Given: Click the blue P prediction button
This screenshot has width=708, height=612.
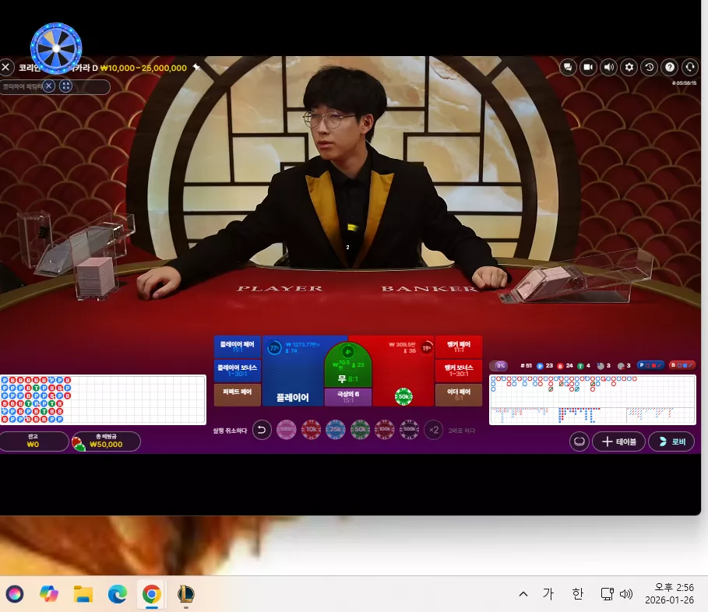Looking at the screenshot, I should click(x=650, y=365).
